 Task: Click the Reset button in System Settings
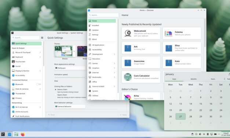point(51,115)
